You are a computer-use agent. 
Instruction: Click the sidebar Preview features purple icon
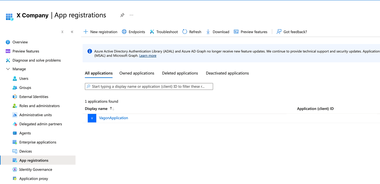click(8, 51)
